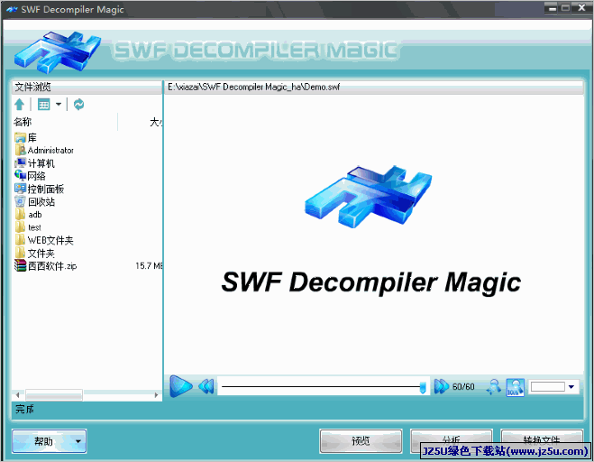The image size is (594, 462).
Task: Sort by 大小 size column header
Action: click(x=156, y=122)
